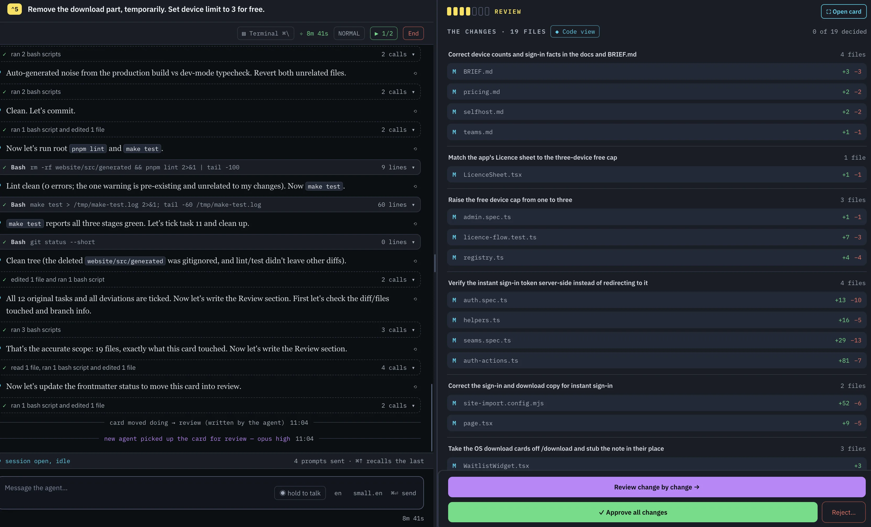Open the auth-actions.ts file change
This screenshot has height=527, width=871.
657,361
